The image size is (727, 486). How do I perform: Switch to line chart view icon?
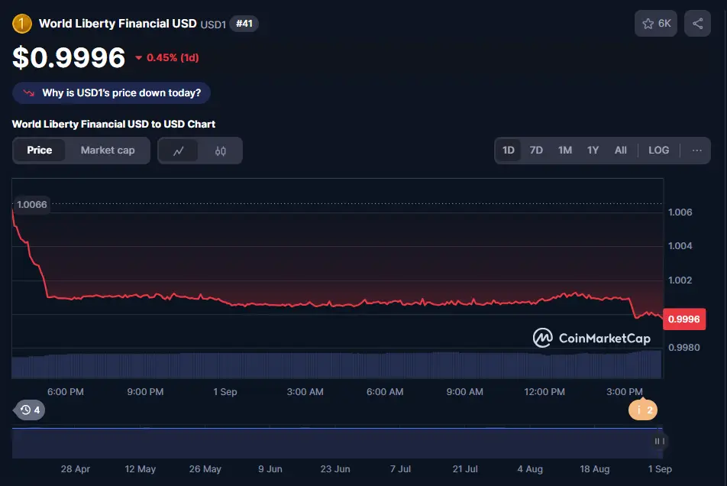[x=179, y=151]
